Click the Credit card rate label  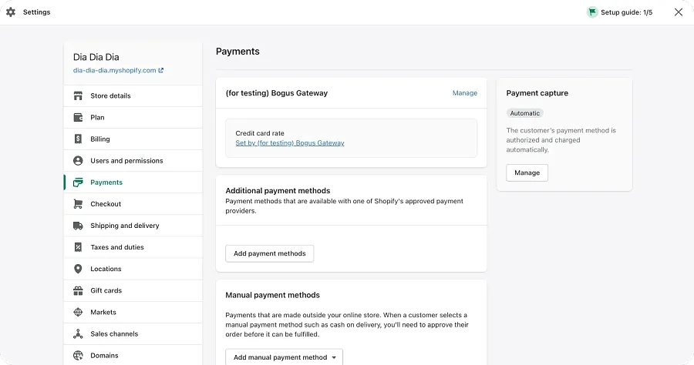[260, 133]
